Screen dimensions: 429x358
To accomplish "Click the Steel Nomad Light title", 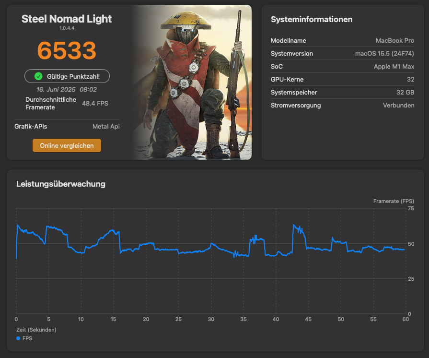I will (67, 19).
